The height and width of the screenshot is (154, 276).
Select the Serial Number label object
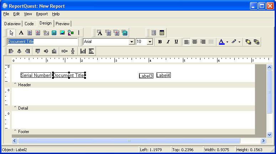pyautogui.click(x=36, y=75)
